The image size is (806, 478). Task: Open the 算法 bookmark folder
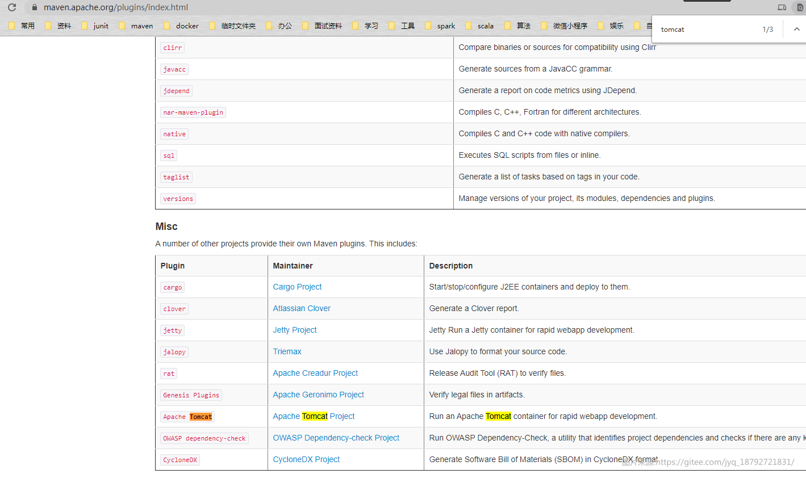(x=518, y=26)
